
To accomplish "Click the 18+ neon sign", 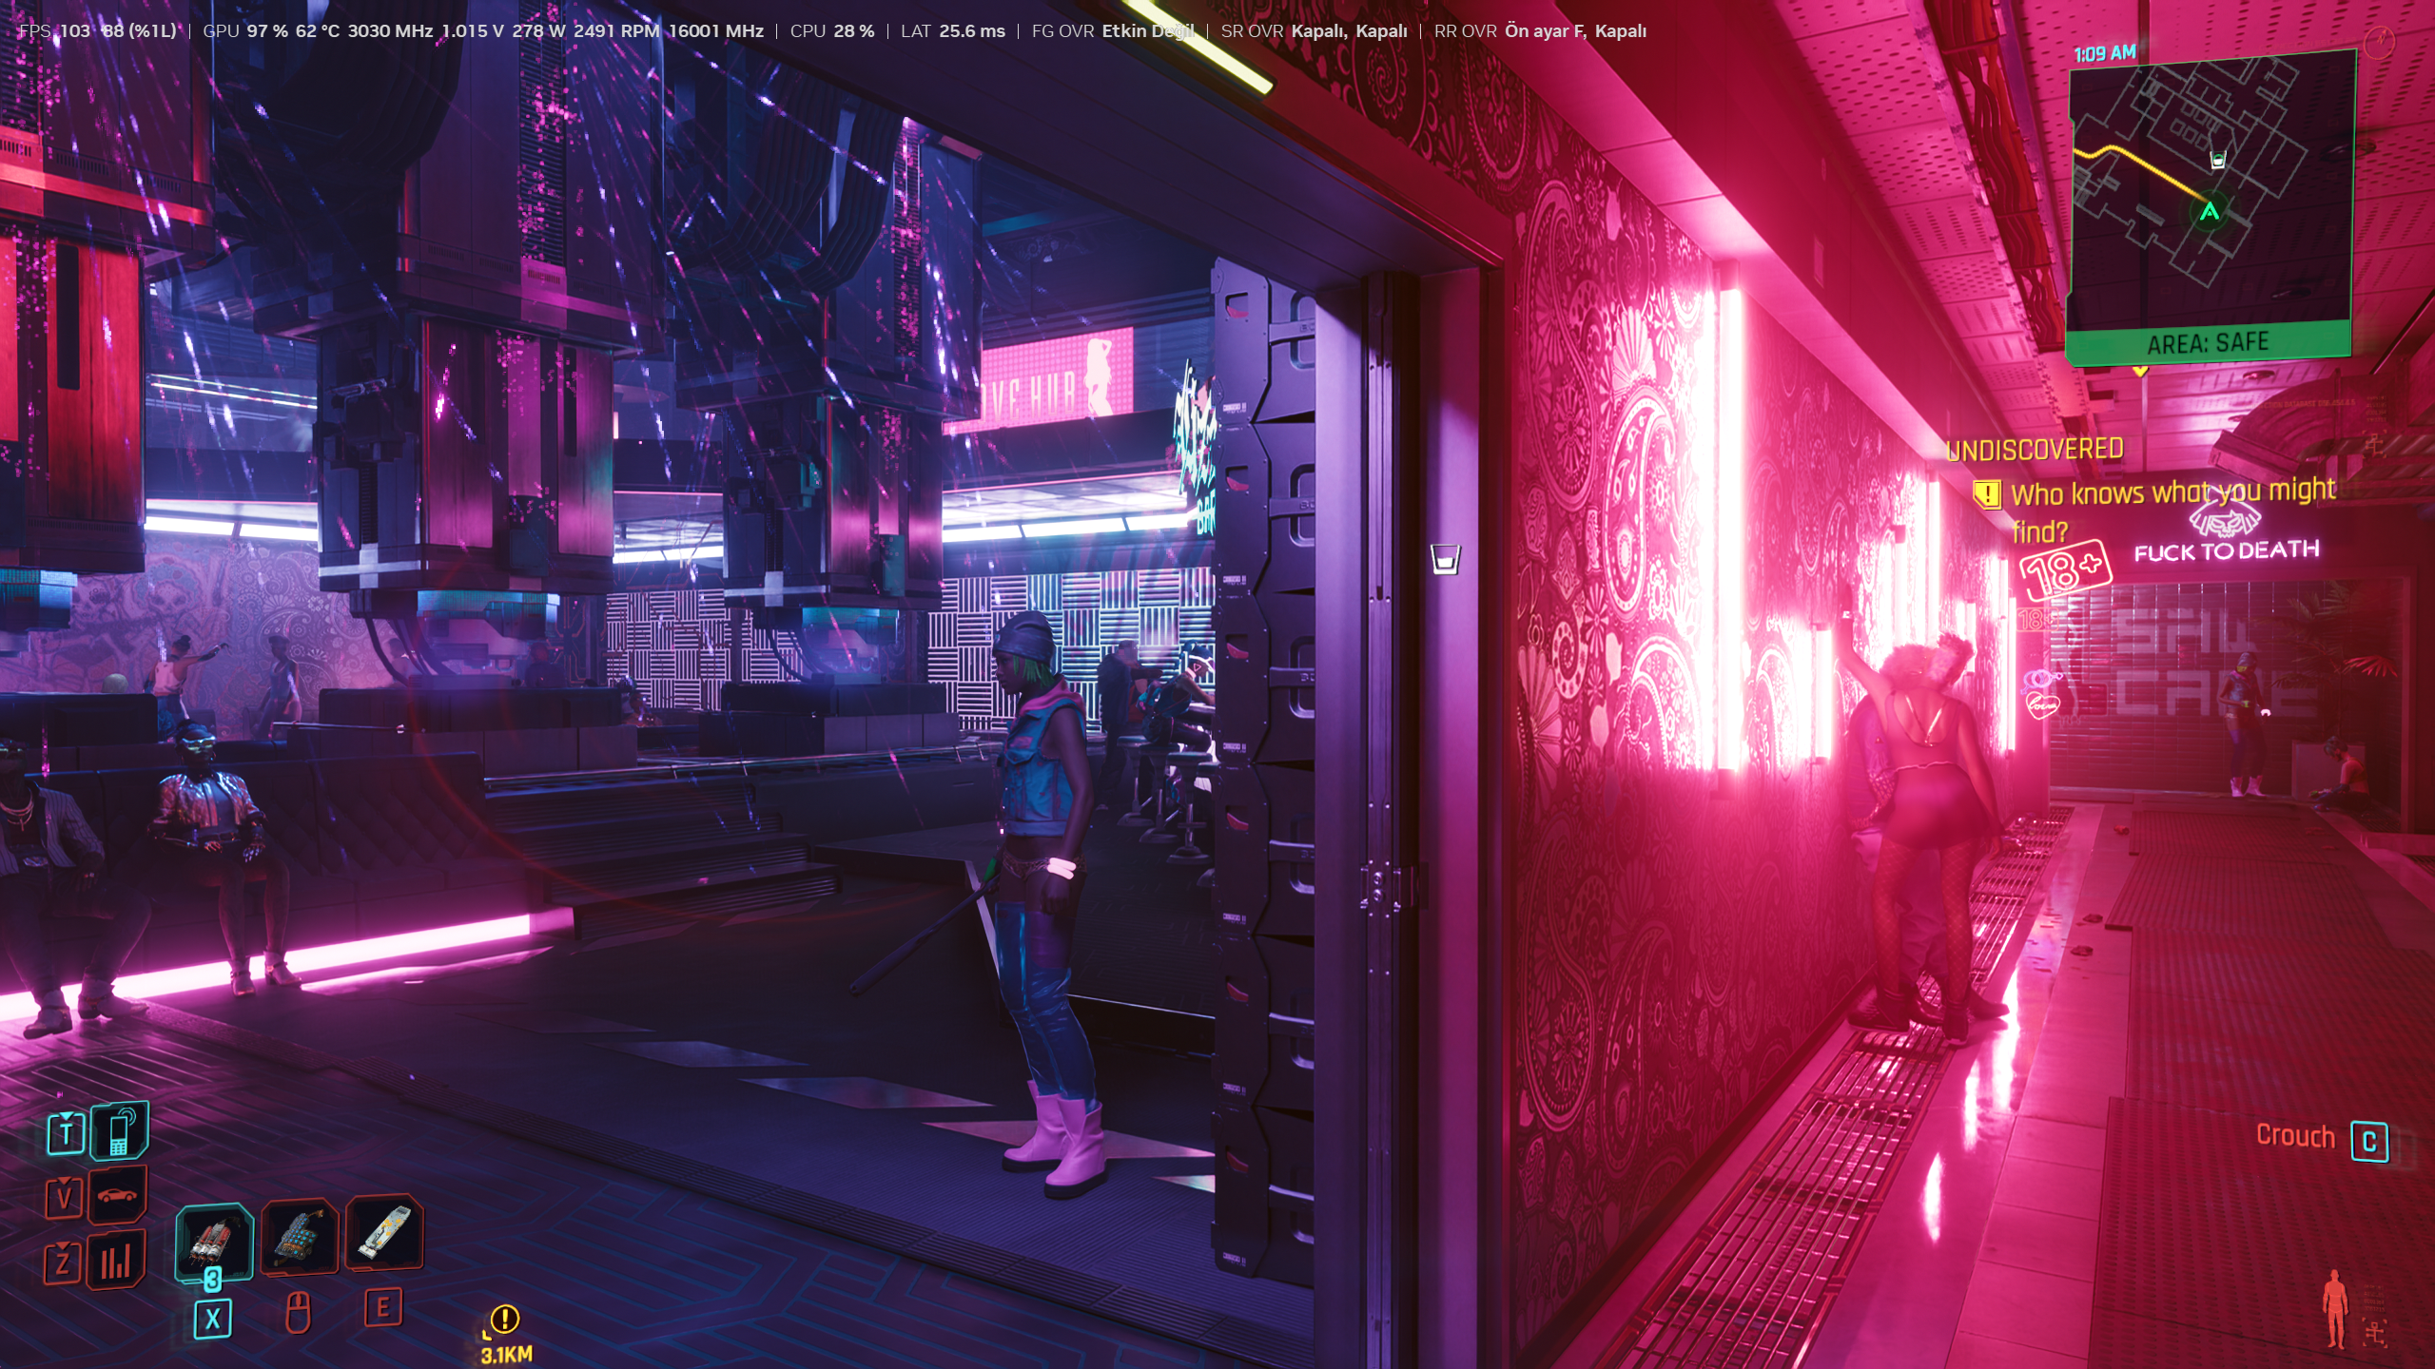I will [x=2065, y=572].
